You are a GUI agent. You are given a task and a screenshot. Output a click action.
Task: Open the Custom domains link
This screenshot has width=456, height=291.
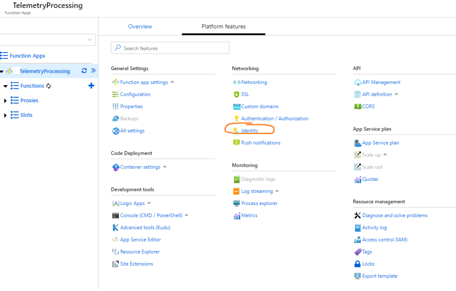[x=260, y=107]
